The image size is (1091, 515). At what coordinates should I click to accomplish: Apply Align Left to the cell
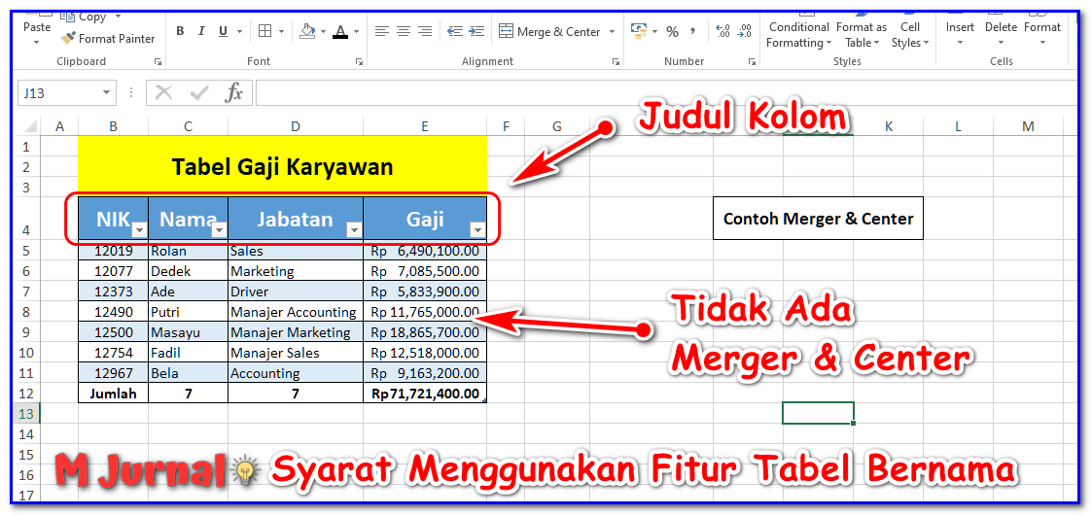(x=381, y=31)
